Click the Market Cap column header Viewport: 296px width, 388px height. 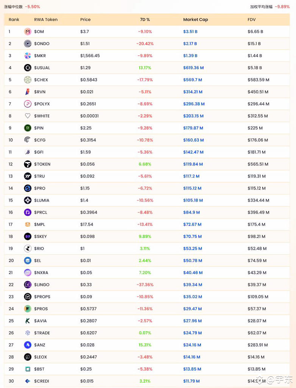coord(196,19)
